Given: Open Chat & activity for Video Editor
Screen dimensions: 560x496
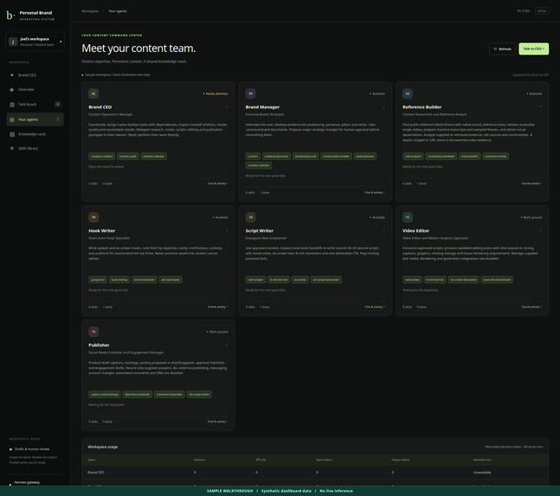Looking at the screenshot, I should [x=531, y=306].
